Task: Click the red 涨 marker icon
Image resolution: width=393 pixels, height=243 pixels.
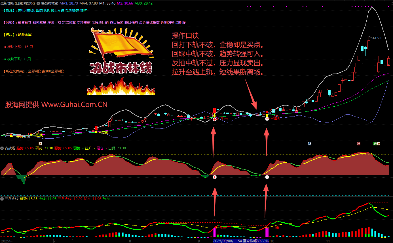Action: (358, 144)
